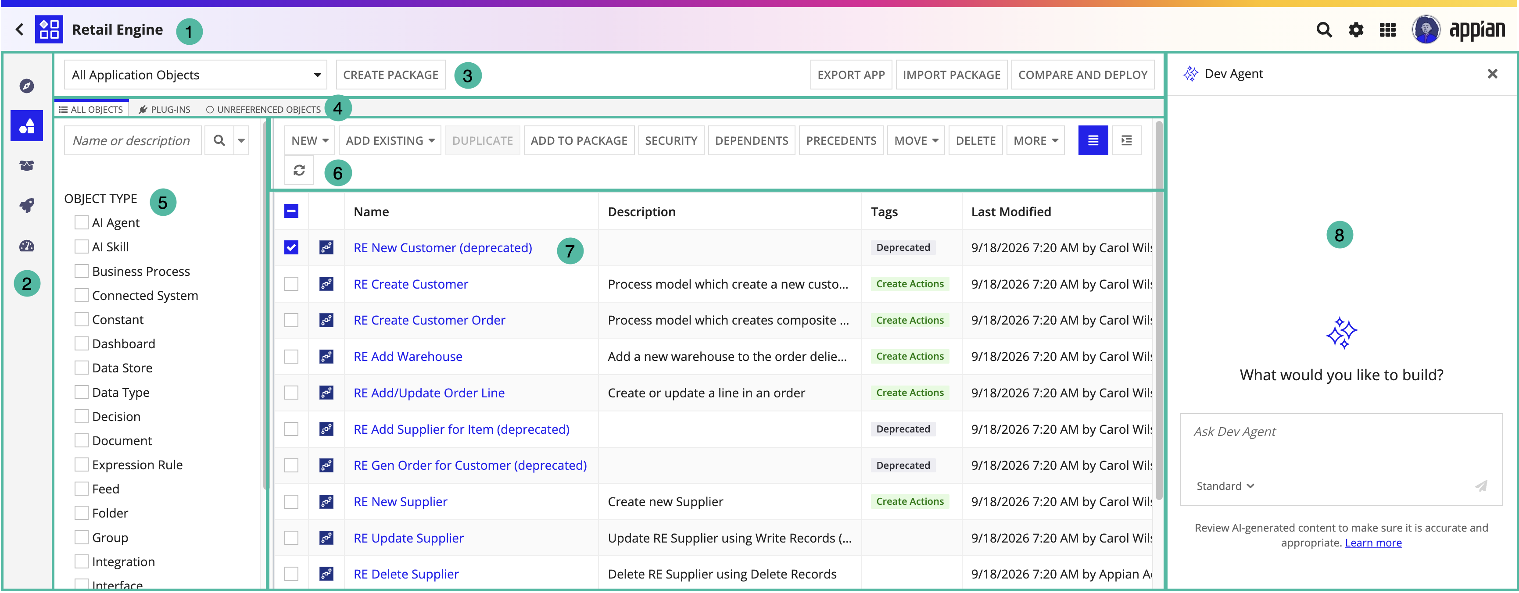Switch to flat list view icon
The height and width of the screenshot is (593, 1519).
point(1093,140)
